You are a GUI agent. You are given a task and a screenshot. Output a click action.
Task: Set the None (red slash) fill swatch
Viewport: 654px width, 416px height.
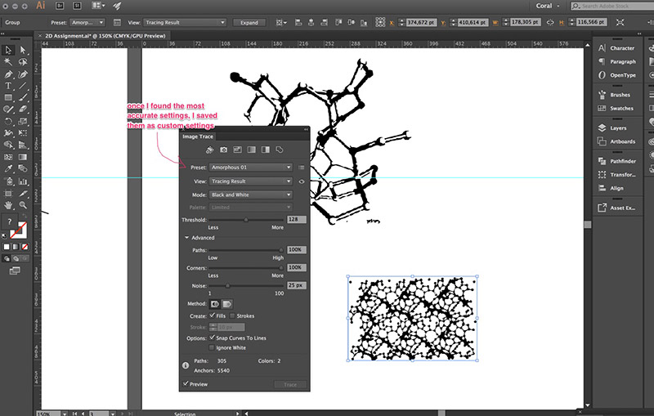[25, 247]
